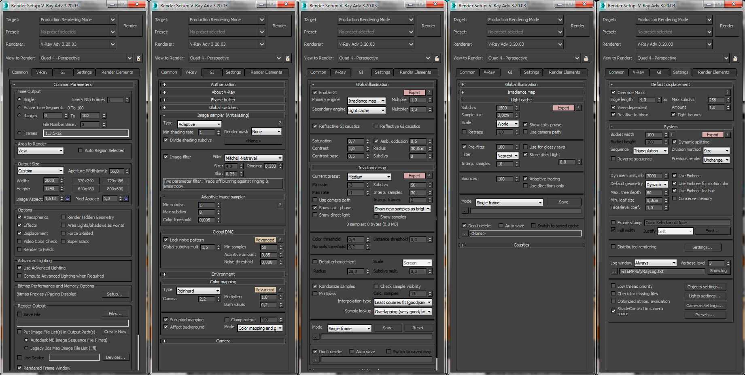Viewport: 745px width, 375px height.
Task: Open the Area to Render View dropdown
Action: click(40, 151)
